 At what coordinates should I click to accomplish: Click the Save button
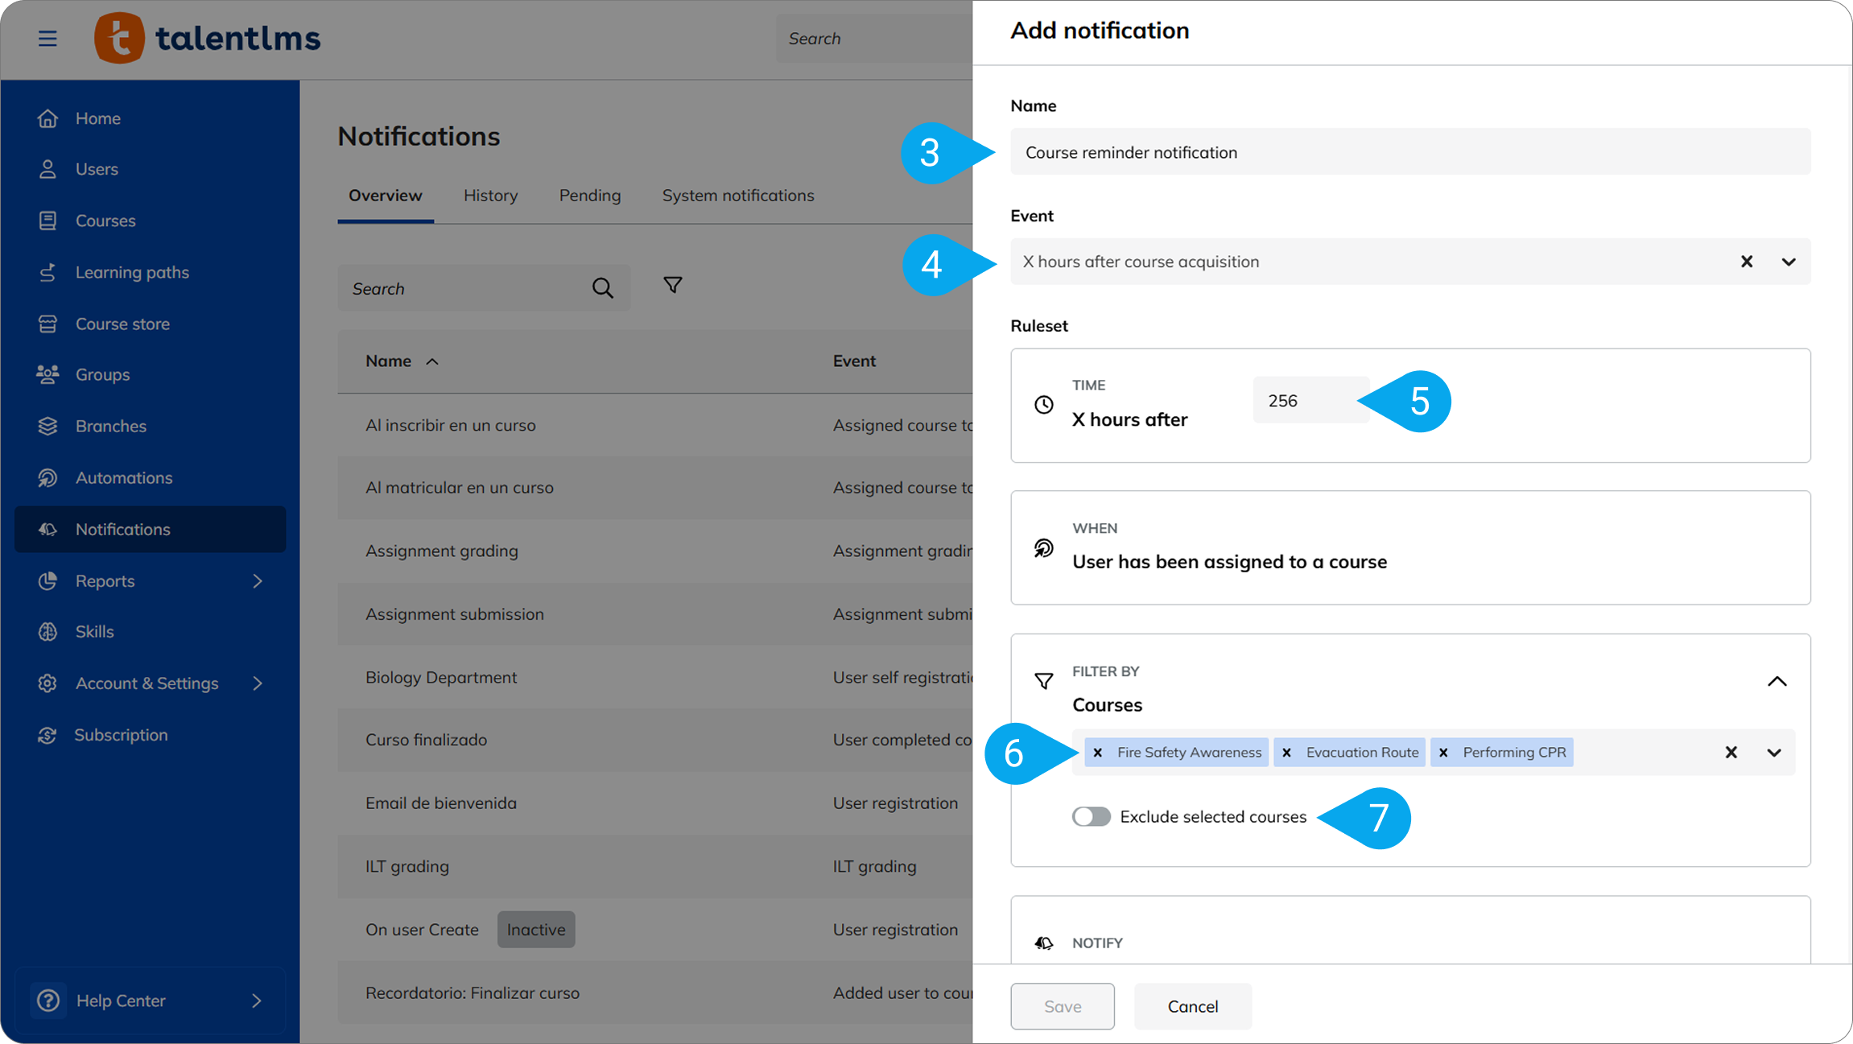point(1062,1006)
